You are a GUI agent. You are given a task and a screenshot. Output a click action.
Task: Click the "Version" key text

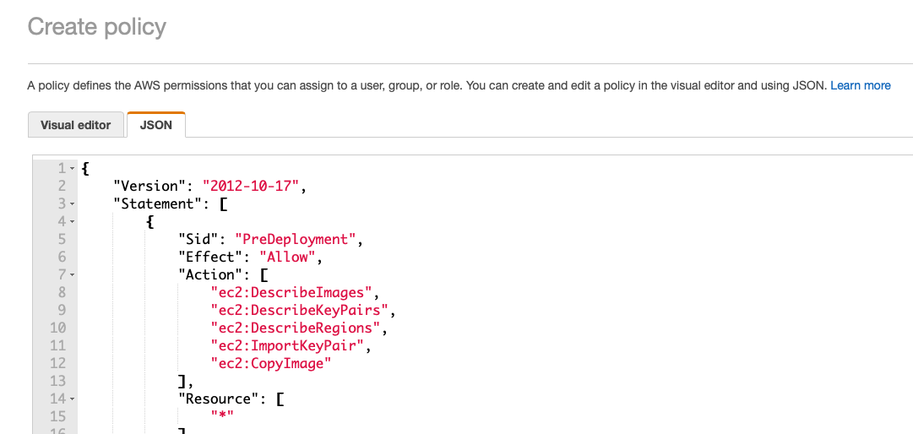[149, 186]
